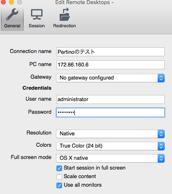Select No gateway configured option
Screen dimensions: 172x194
[x=87, y=78]
